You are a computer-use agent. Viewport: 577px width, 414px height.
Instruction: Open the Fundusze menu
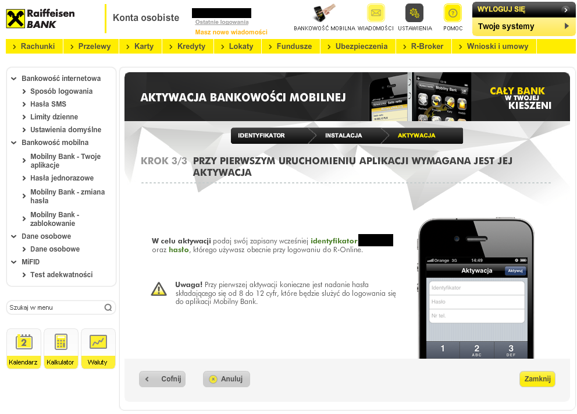click(x=291, y=47)
